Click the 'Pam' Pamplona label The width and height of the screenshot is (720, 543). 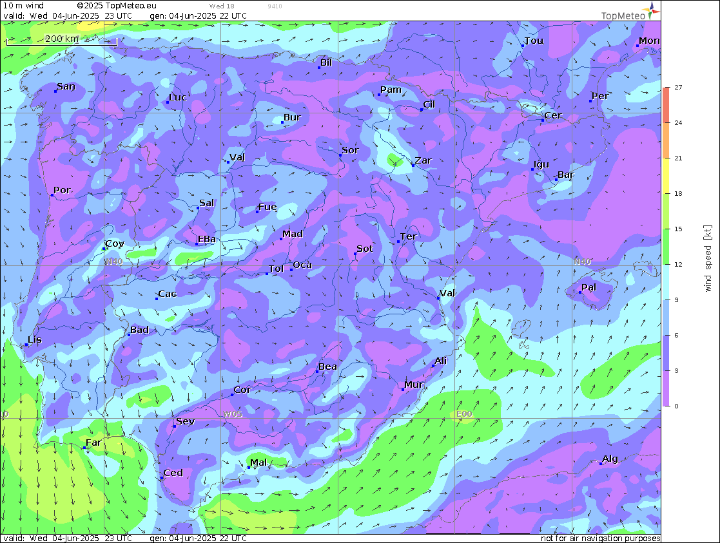tap(391, 90)
